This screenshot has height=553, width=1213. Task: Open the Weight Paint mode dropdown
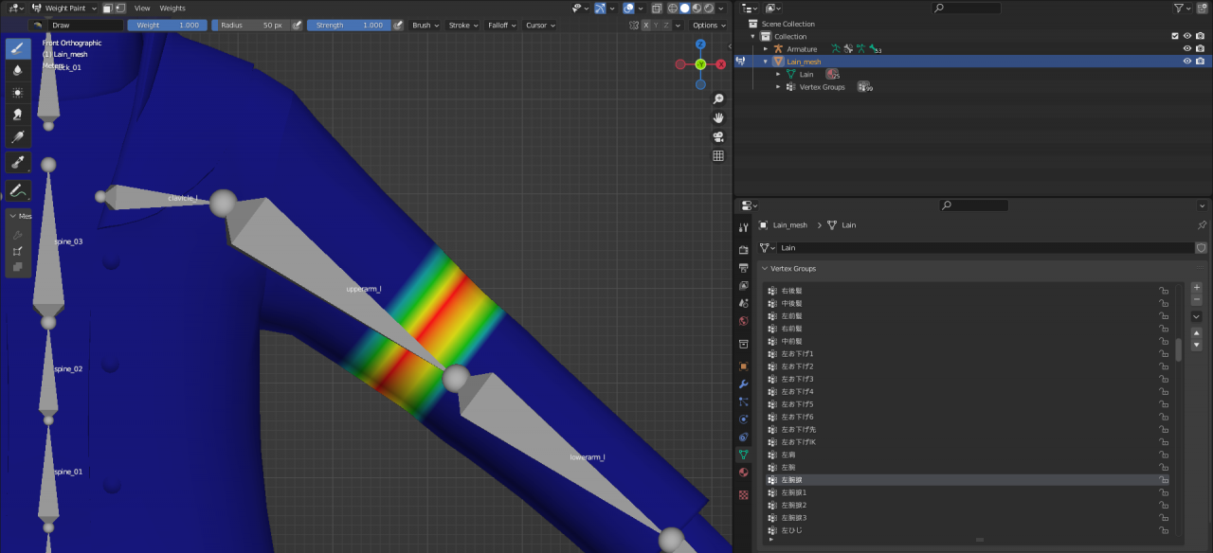point(64,8)
